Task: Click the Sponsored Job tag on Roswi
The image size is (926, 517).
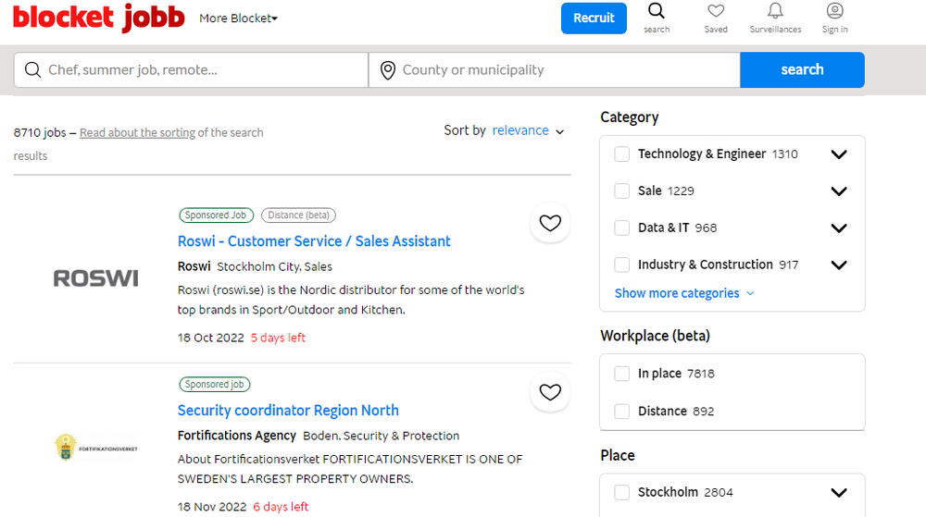Action: (216, 215)
